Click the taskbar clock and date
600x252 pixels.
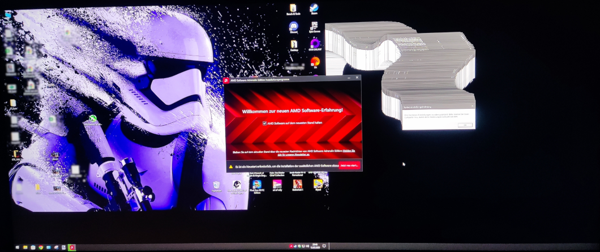pos(315,246)
